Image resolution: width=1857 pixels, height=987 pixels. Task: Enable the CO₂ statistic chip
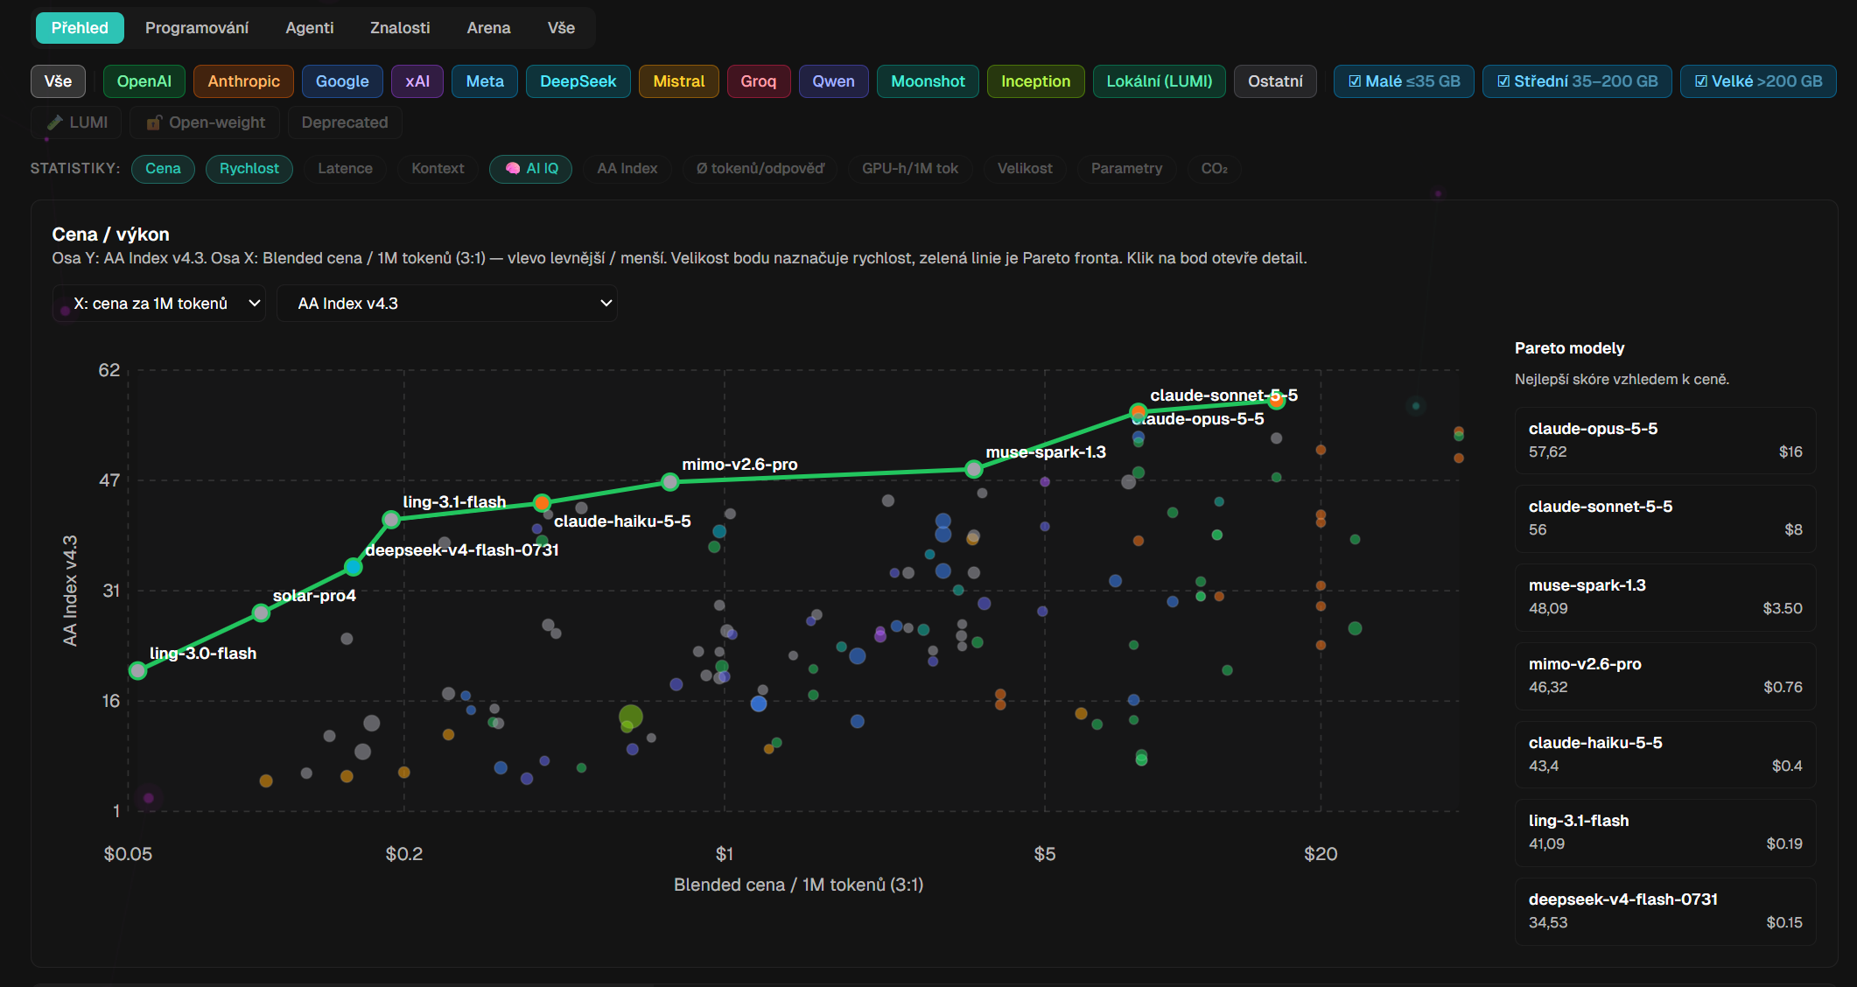[1214, 169]
